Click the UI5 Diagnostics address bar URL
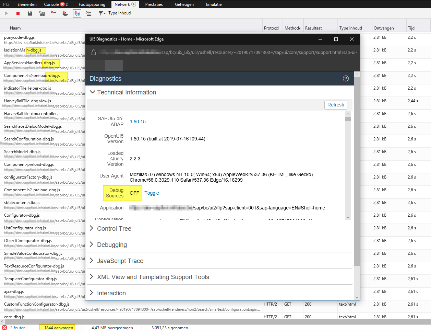431x331 pixels. point(228,53)
